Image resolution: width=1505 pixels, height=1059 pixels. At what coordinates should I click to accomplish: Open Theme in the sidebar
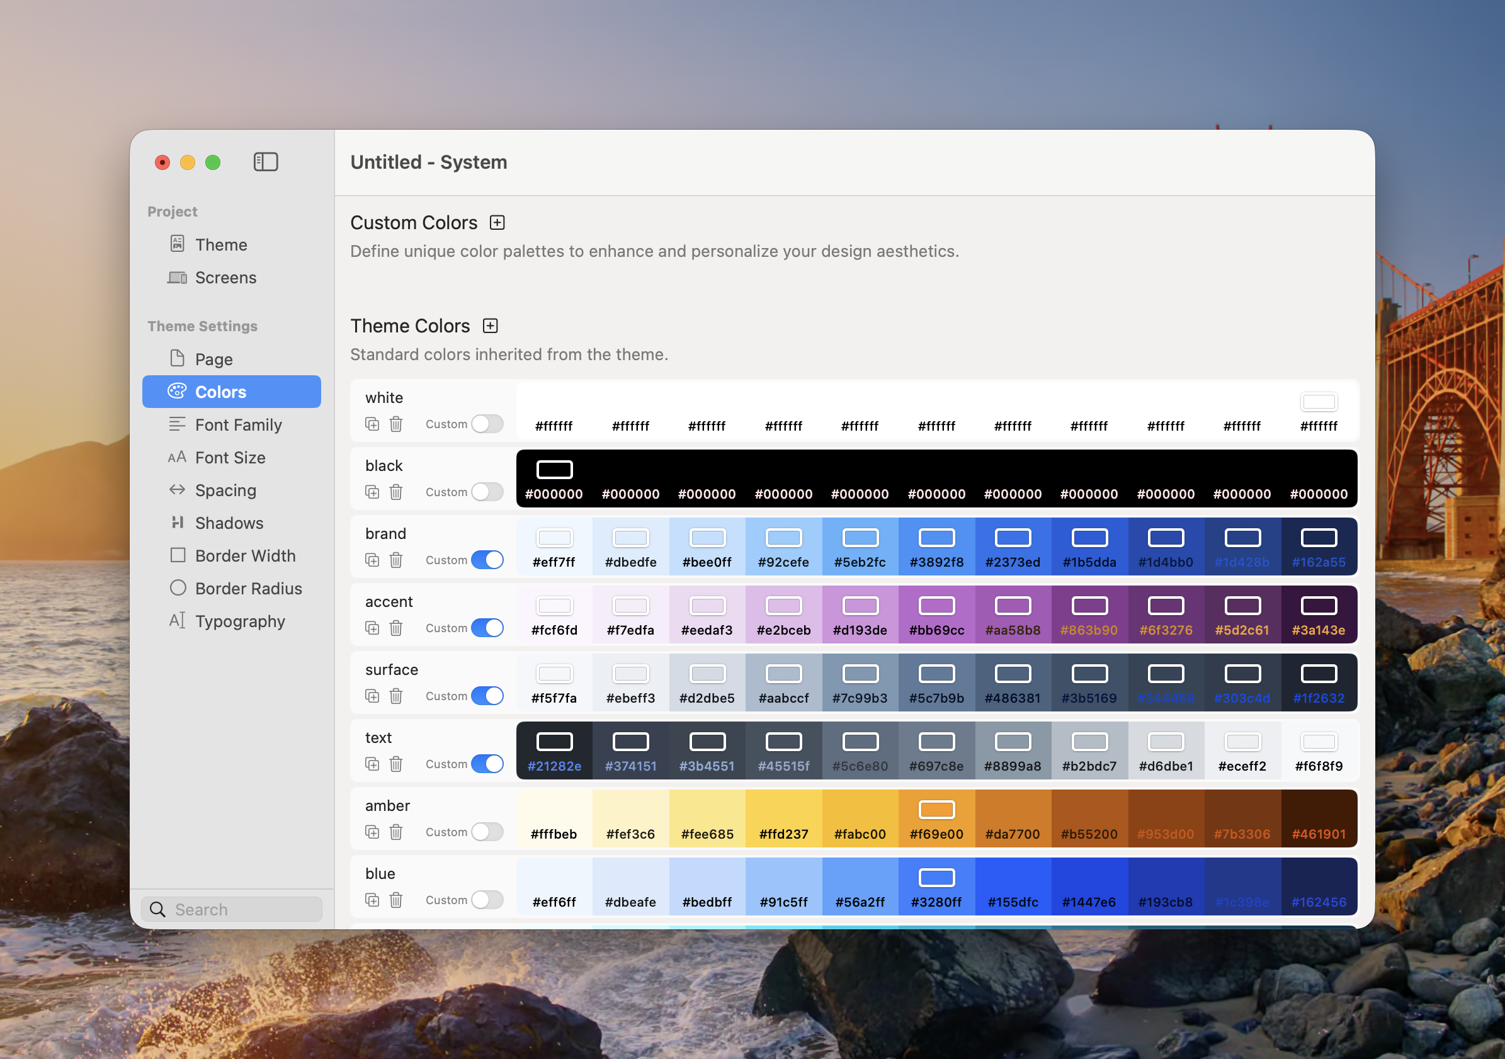(232, 245)
